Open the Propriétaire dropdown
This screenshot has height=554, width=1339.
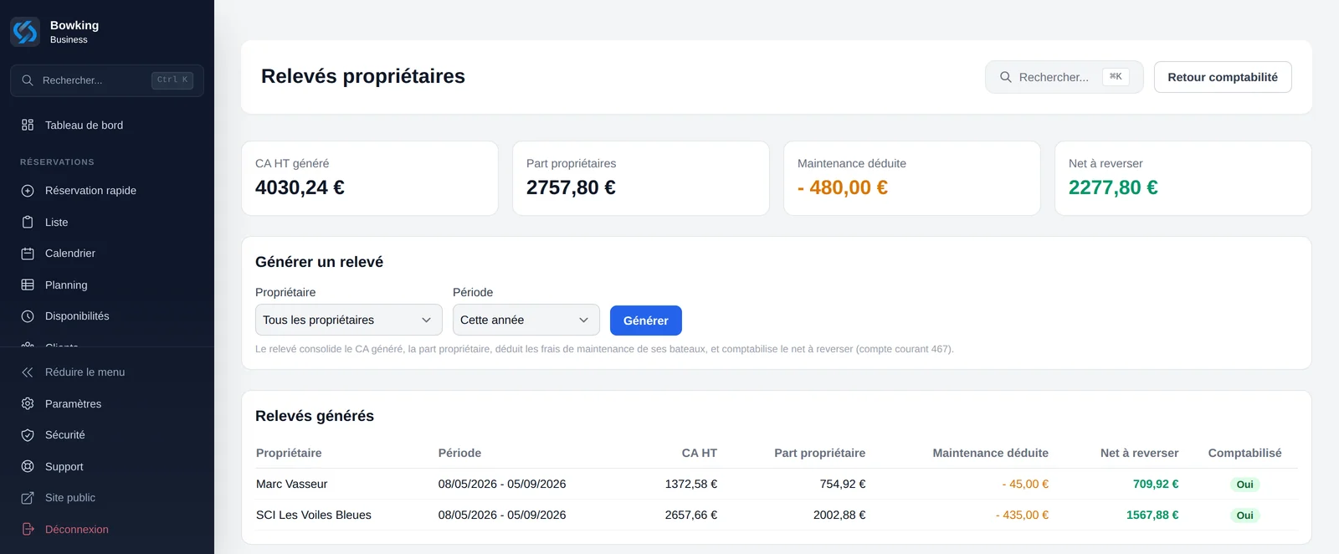[x=348, y=320]
